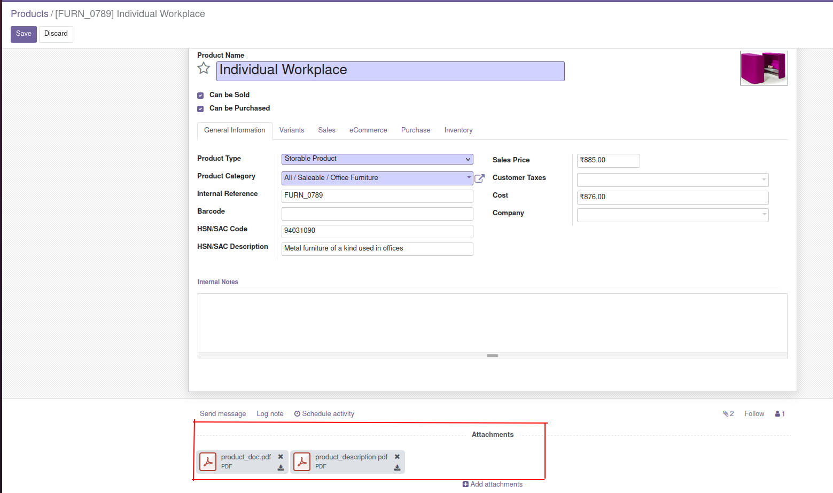The height and width of the screenshot is (493, 833).
Task: Go to the Sales tab
Action: coord(327,130)
